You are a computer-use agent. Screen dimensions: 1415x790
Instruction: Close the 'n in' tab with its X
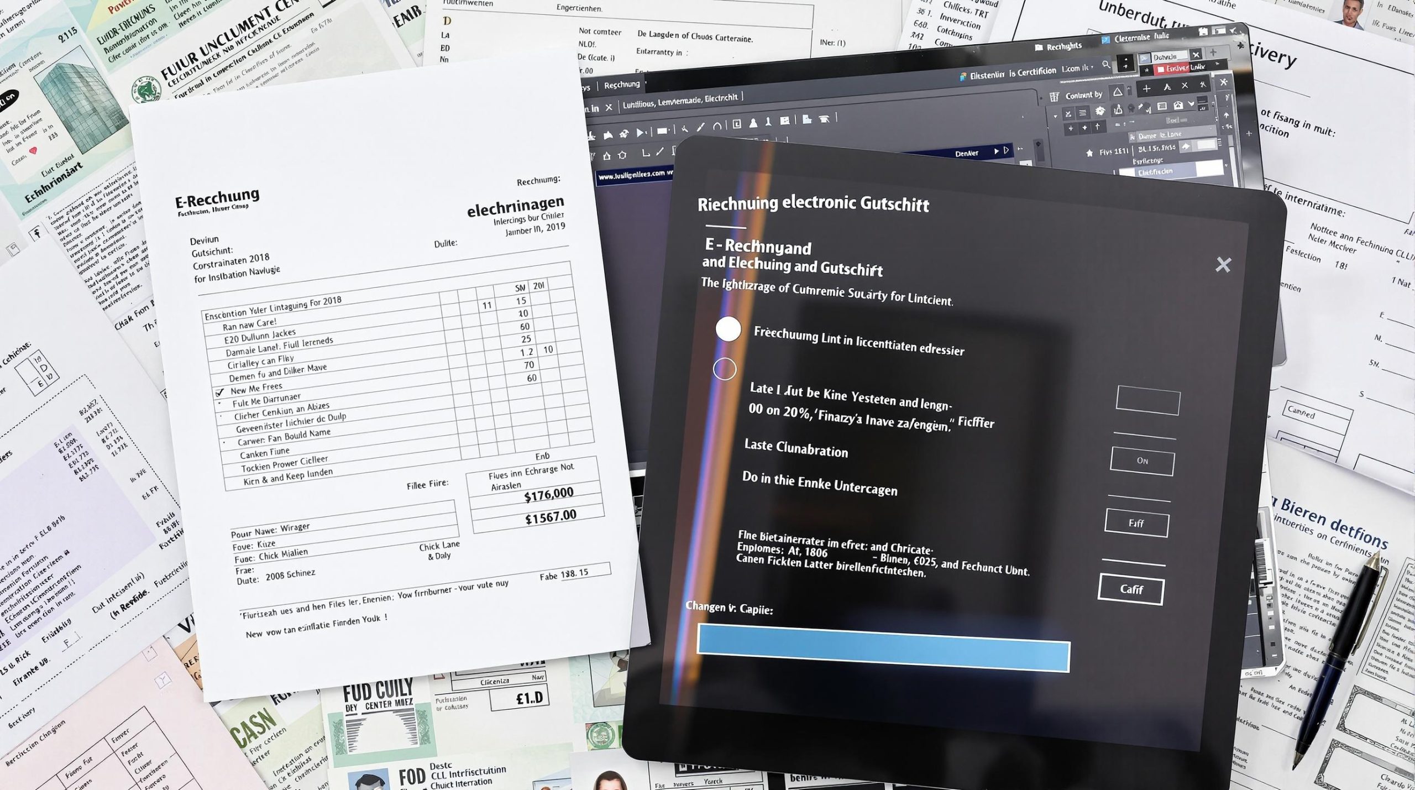point(609,107)
